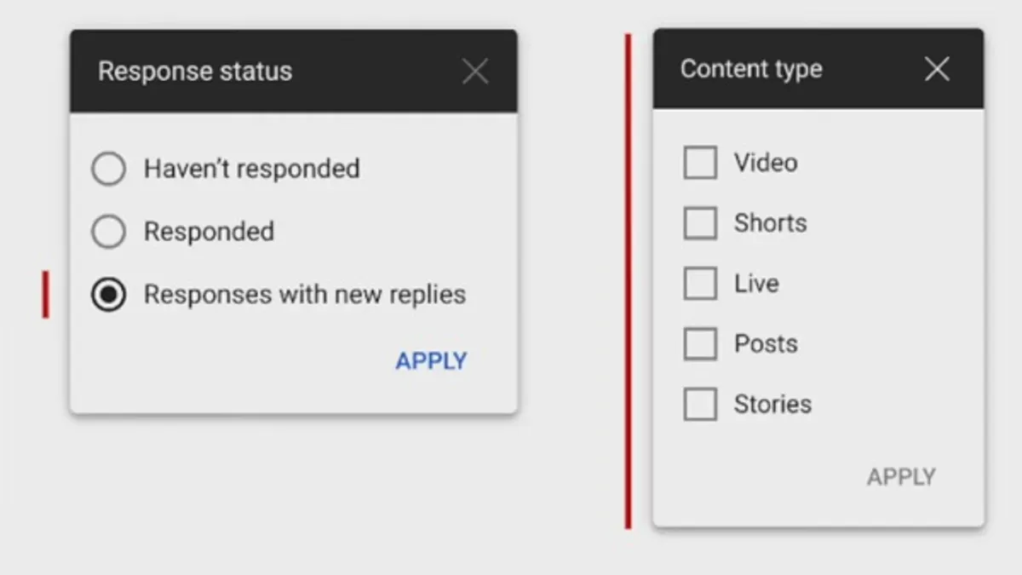Click grey APPLY in Content type
This screenshot has height=575, width=1022.
click(x=901, y=477)
